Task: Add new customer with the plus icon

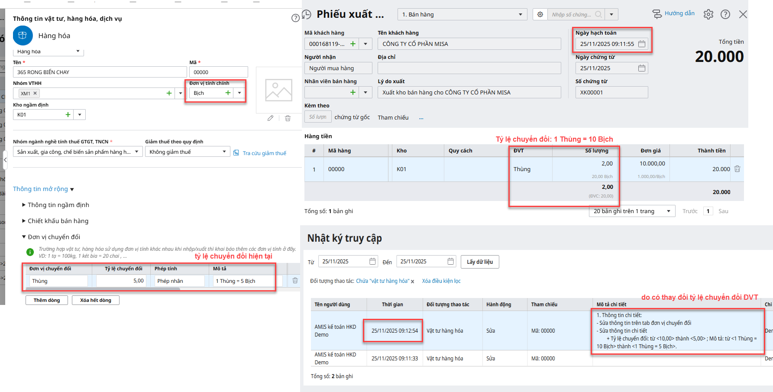Action: tap(353, 44)
